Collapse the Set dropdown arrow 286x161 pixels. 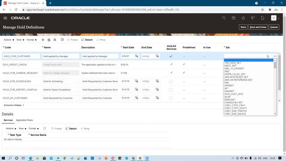click(x=275, y=56)
